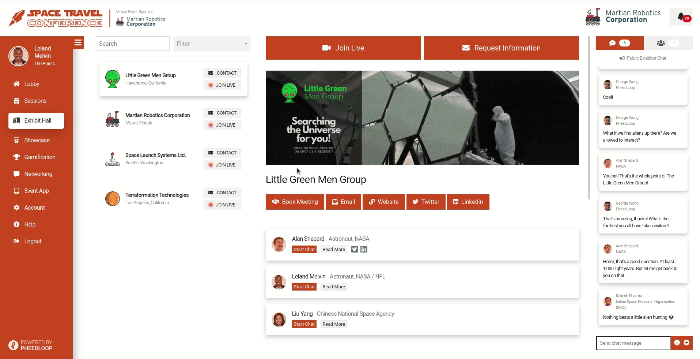700x359 pixels.
Task: Join live for Terraformation Technologies
Action: tap(222, 205)
